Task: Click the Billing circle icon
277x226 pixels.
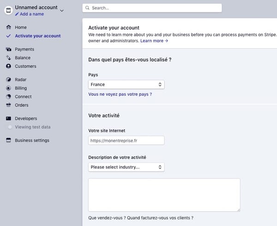Action: pyautogui.click(x=8, y=88)
